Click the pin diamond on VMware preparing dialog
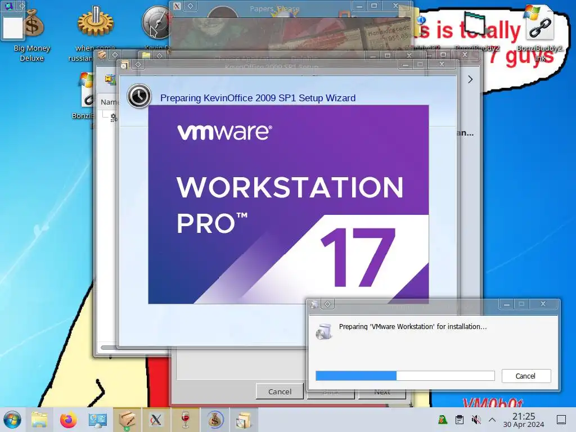 point(328,304)
